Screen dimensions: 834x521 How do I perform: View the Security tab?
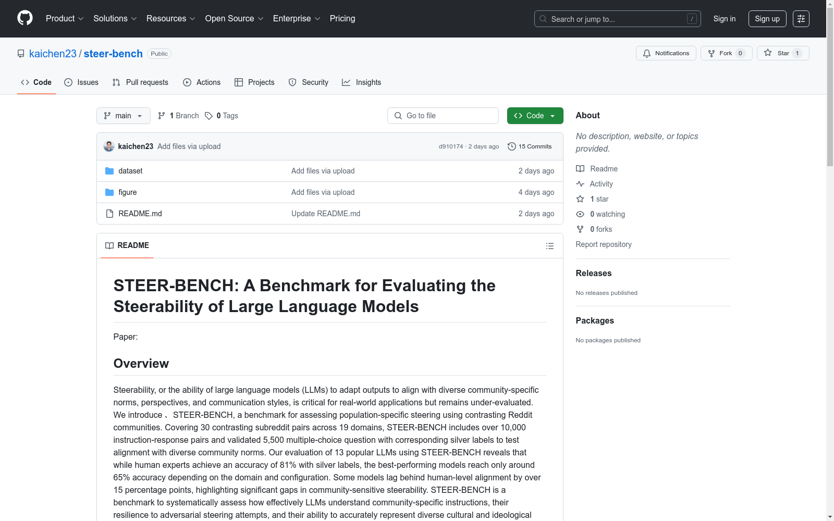(x=309, y=82)
